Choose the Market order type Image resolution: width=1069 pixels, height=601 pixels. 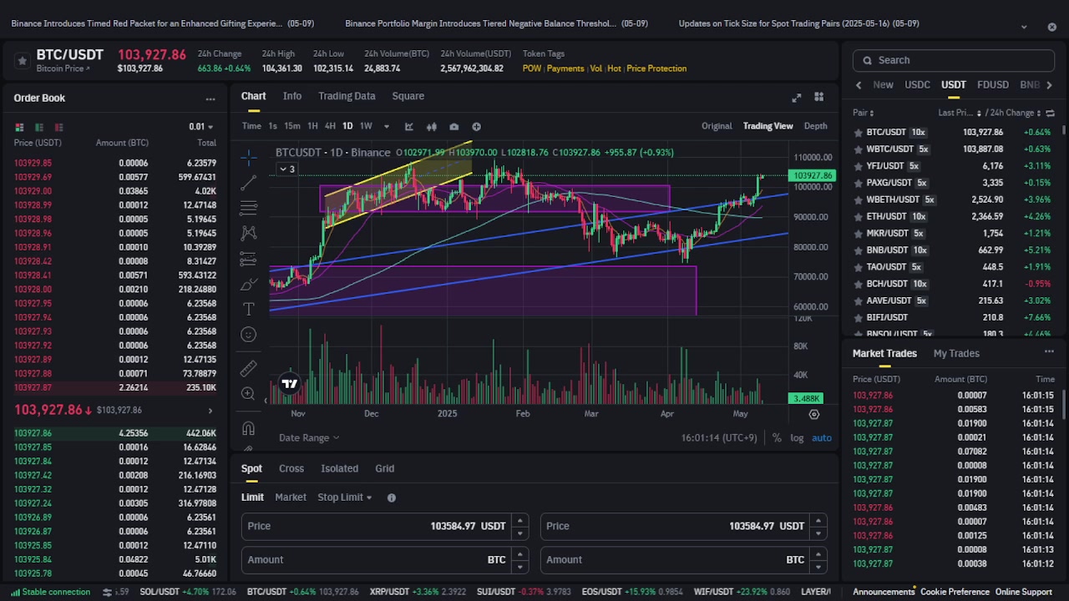[291, 497]
